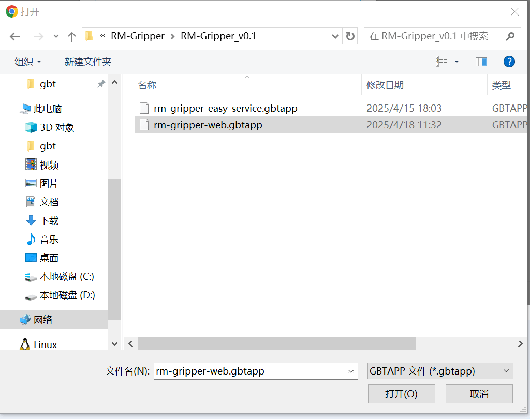
Task: Click the search magnifier icon
Action: pos(510,36)
